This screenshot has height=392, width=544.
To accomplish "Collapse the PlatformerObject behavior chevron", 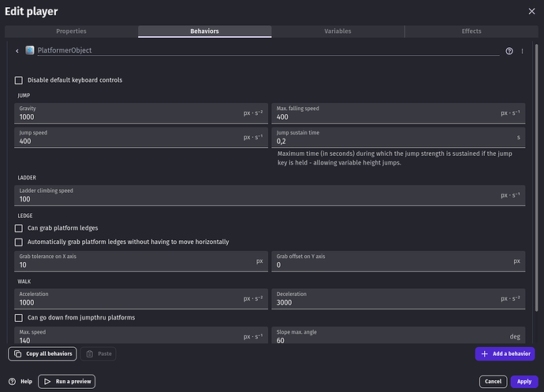I will tap(17, 50).
